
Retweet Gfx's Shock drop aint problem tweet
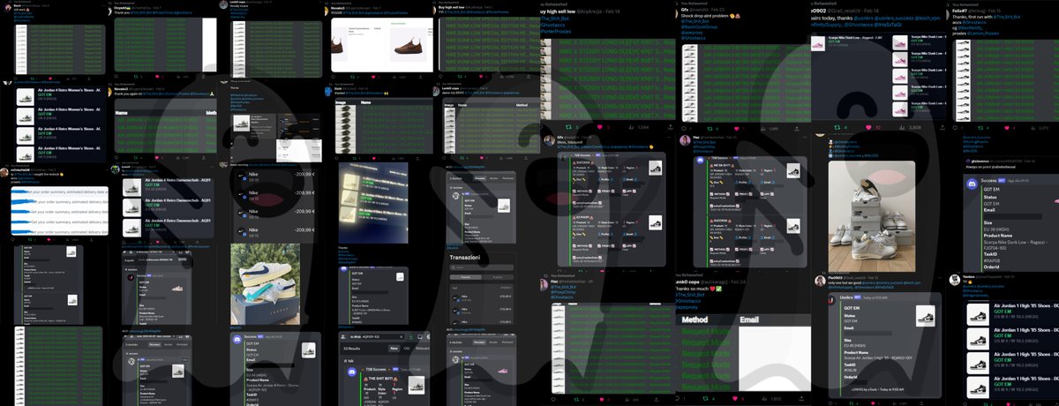[x=710, y=128]
